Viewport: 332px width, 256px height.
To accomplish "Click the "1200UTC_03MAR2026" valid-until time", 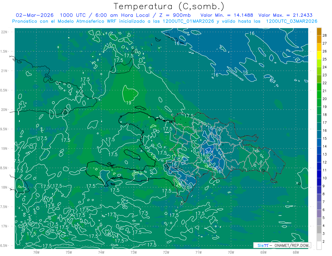I will (292, 21).
